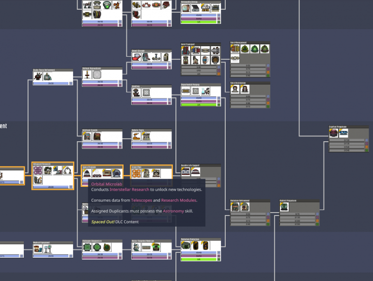Screen dimensions: 373x281
Task: Select first icon in Radiation Protection node
Action: click(186, 246)
